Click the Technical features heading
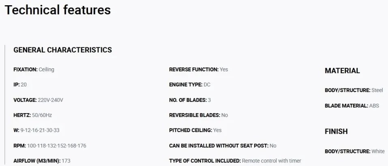This screenshot has width=388, height=166. coord(58,10)
